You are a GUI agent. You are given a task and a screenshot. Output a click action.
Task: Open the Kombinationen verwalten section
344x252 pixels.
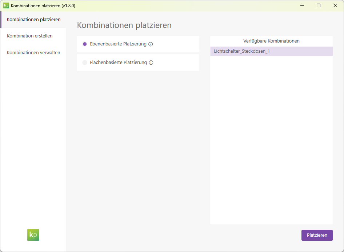coord(33,52)
